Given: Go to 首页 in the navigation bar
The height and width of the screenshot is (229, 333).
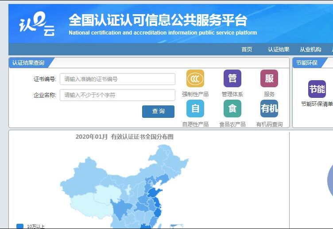Looking at the screenshot, I should pyautogui.click(x=247, y=50).
